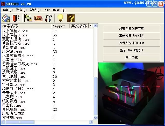
Task: Sort list by Mapper column header
Action: click(x=60, y=26)
